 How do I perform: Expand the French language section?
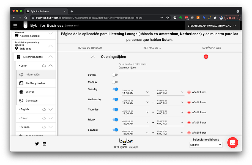(50, 118)
